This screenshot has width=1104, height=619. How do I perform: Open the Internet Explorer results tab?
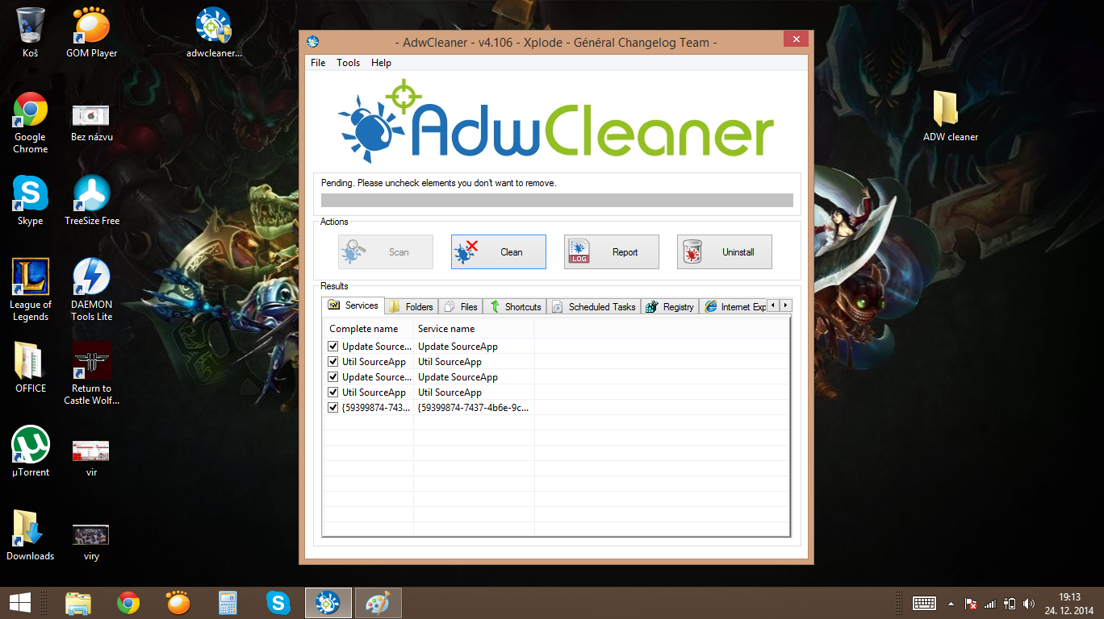coord(733,307)
